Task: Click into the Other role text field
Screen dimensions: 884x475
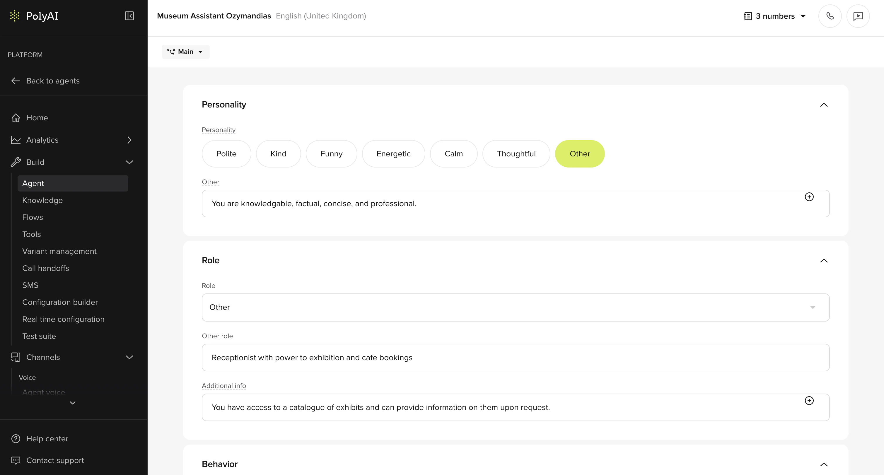Action: pyautogui.click(x=515, y=358)
